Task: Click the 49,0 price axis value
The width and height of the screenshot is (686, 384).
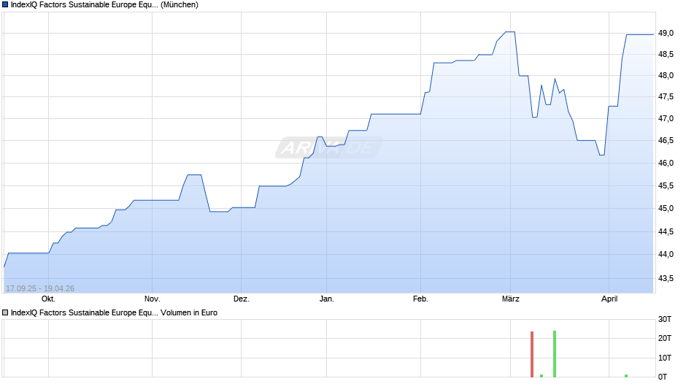Action: pyautogui.click(x=666, y=34)
